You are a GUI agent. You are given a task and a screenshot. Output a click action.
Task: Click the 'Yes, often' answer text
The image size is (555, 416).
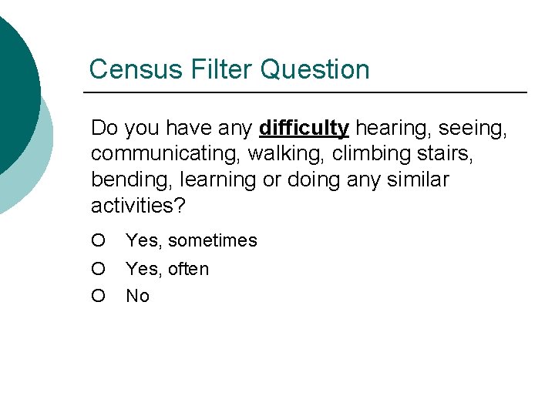167,269
